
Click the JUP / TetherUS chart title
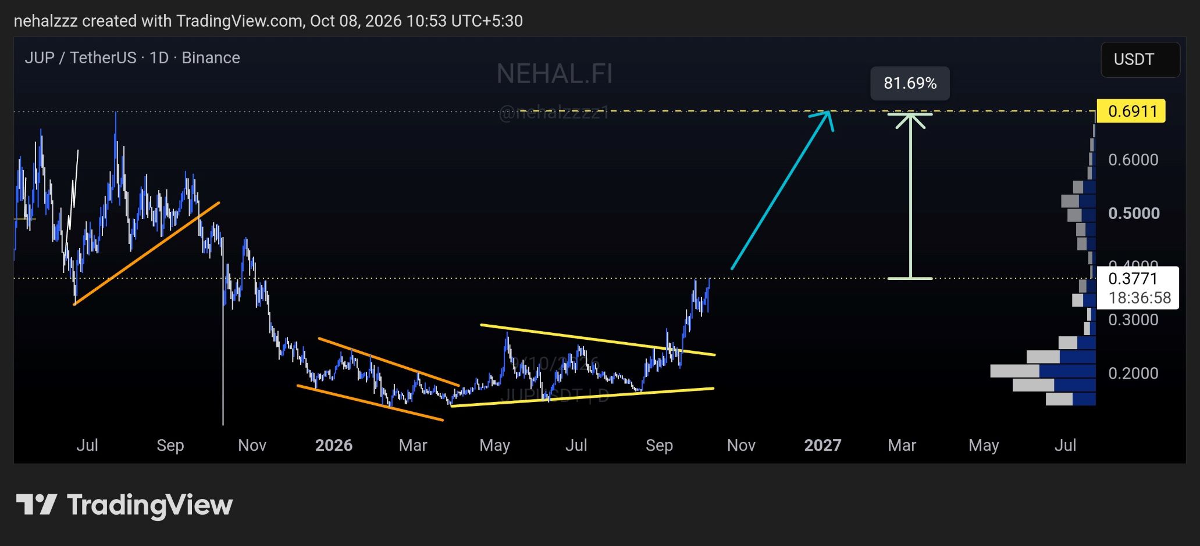(x=132, y=58)
